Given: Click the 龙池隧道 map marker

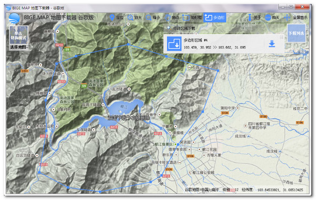Looking at the screenshot, I should [129, 89].
